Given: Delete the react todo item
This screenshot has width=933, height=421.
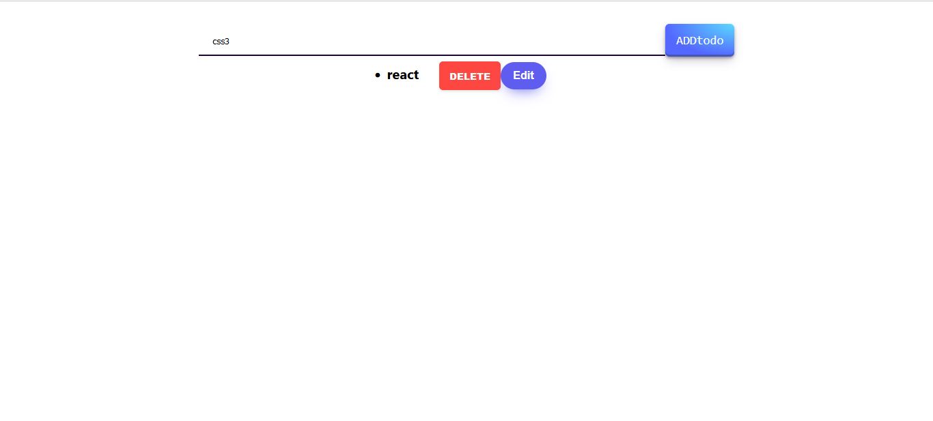Looking at the screenshot, I should (469, 76).
